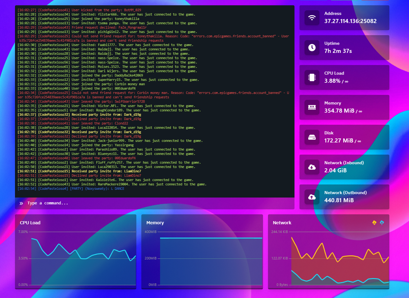Click the log line inviting Fluff_ruffy257
Image resolution: width=409 pixels, height=298 pixels.
[109, 162]
